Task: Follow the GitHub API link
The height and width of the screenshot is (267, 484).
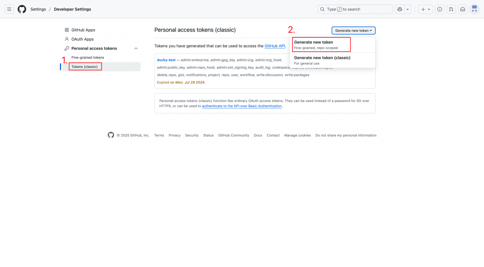Action: point(275,46)
